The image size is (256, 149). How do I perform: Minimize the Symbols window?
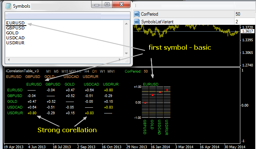click(x=97, y=5)
